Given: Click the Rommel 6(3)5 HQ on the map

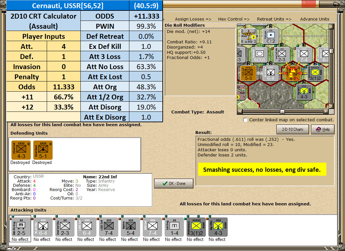Looking at the screenshot, I should [x=260, y=55].
